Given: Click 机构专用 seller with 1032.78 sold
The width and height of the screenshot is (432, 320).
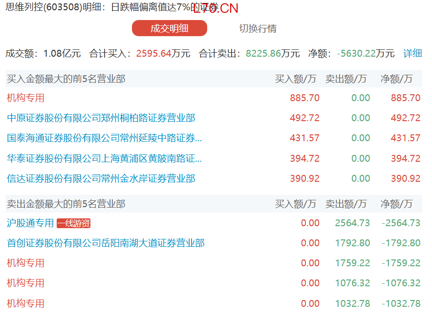Looking at the screenshot, I should (x=25, y=303).
